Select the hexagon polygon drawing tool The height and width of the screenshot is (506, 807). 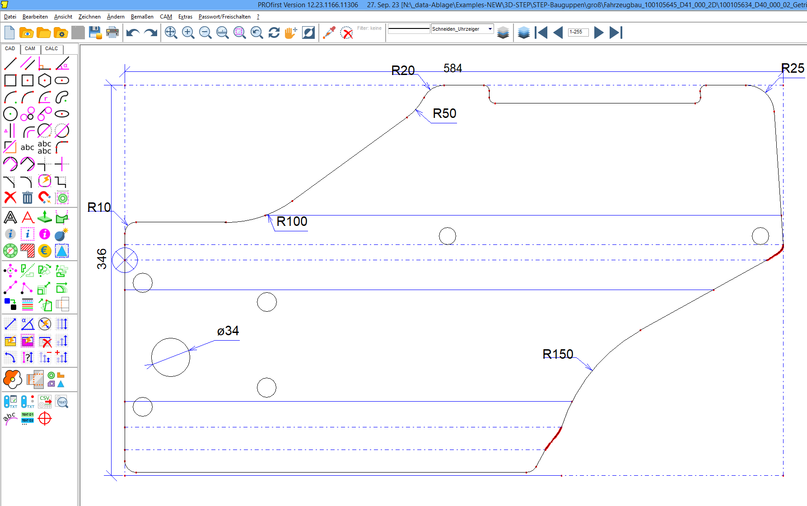tap(44, 80)
